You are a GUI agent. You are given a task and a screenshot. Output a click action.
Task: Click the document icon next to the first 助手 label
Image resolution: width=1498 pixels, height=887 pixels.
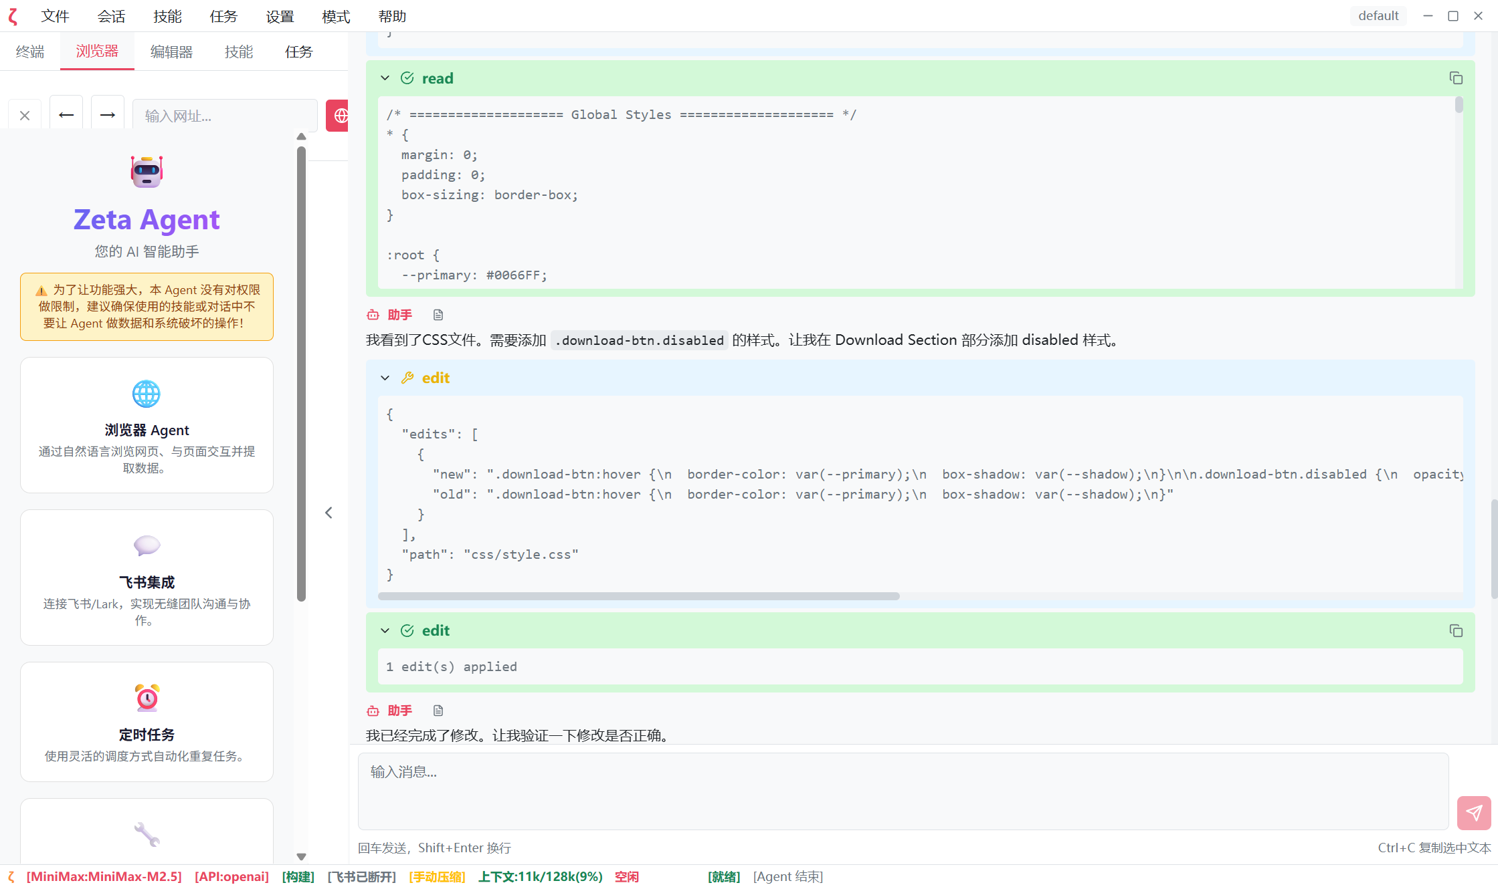click(x=438, y=315)
